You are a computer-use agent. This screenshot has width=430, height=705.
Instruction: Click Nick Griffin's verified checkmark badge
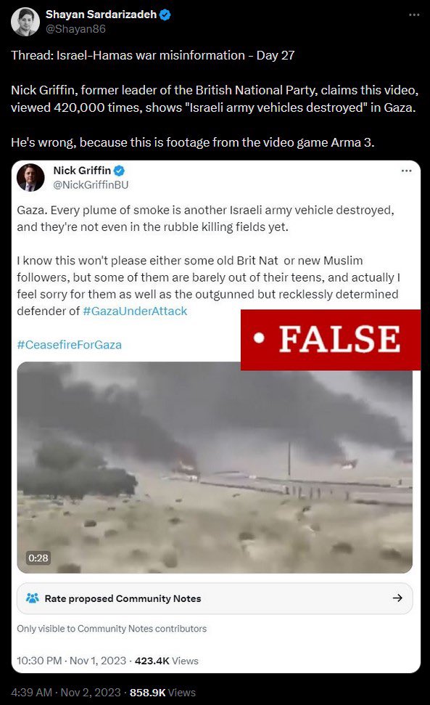tap(119, 171)
